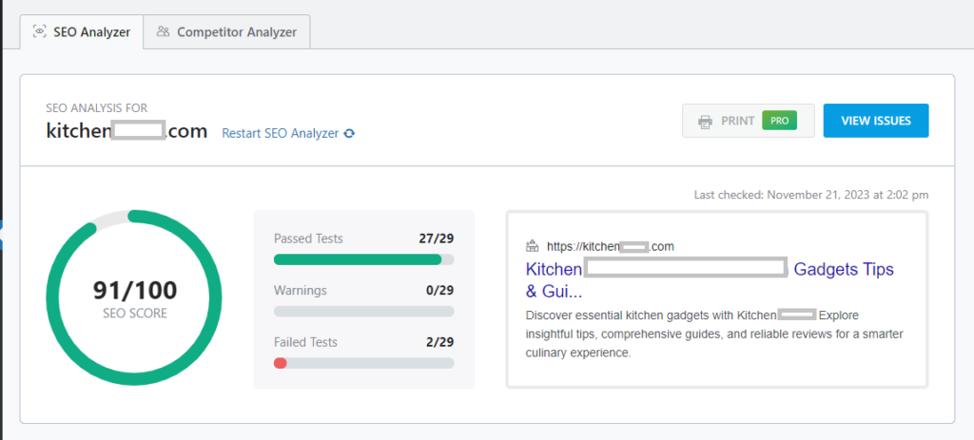Click the Restart SEO Analyzer link
Viewport: 974px width, 440px height.
280,134
